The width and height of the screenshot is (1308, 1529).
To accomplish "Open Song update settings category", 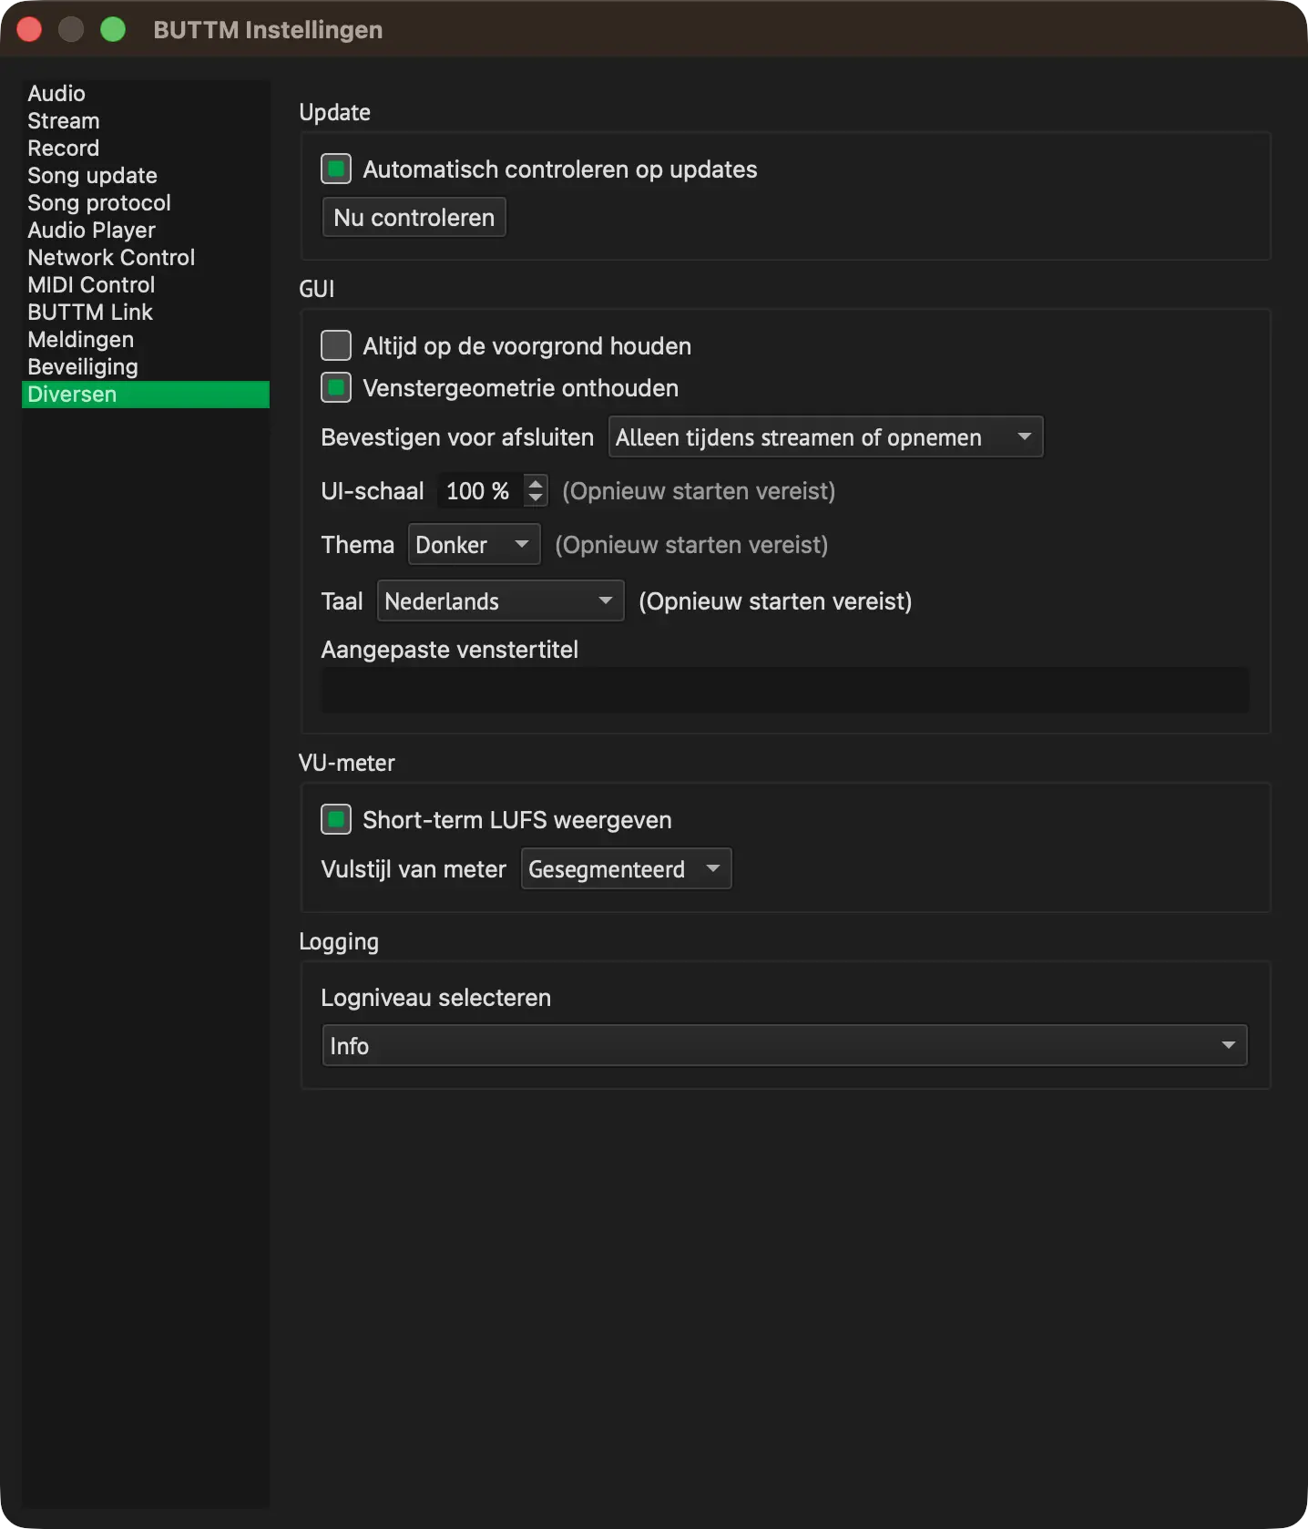I will tap(146, 176).
